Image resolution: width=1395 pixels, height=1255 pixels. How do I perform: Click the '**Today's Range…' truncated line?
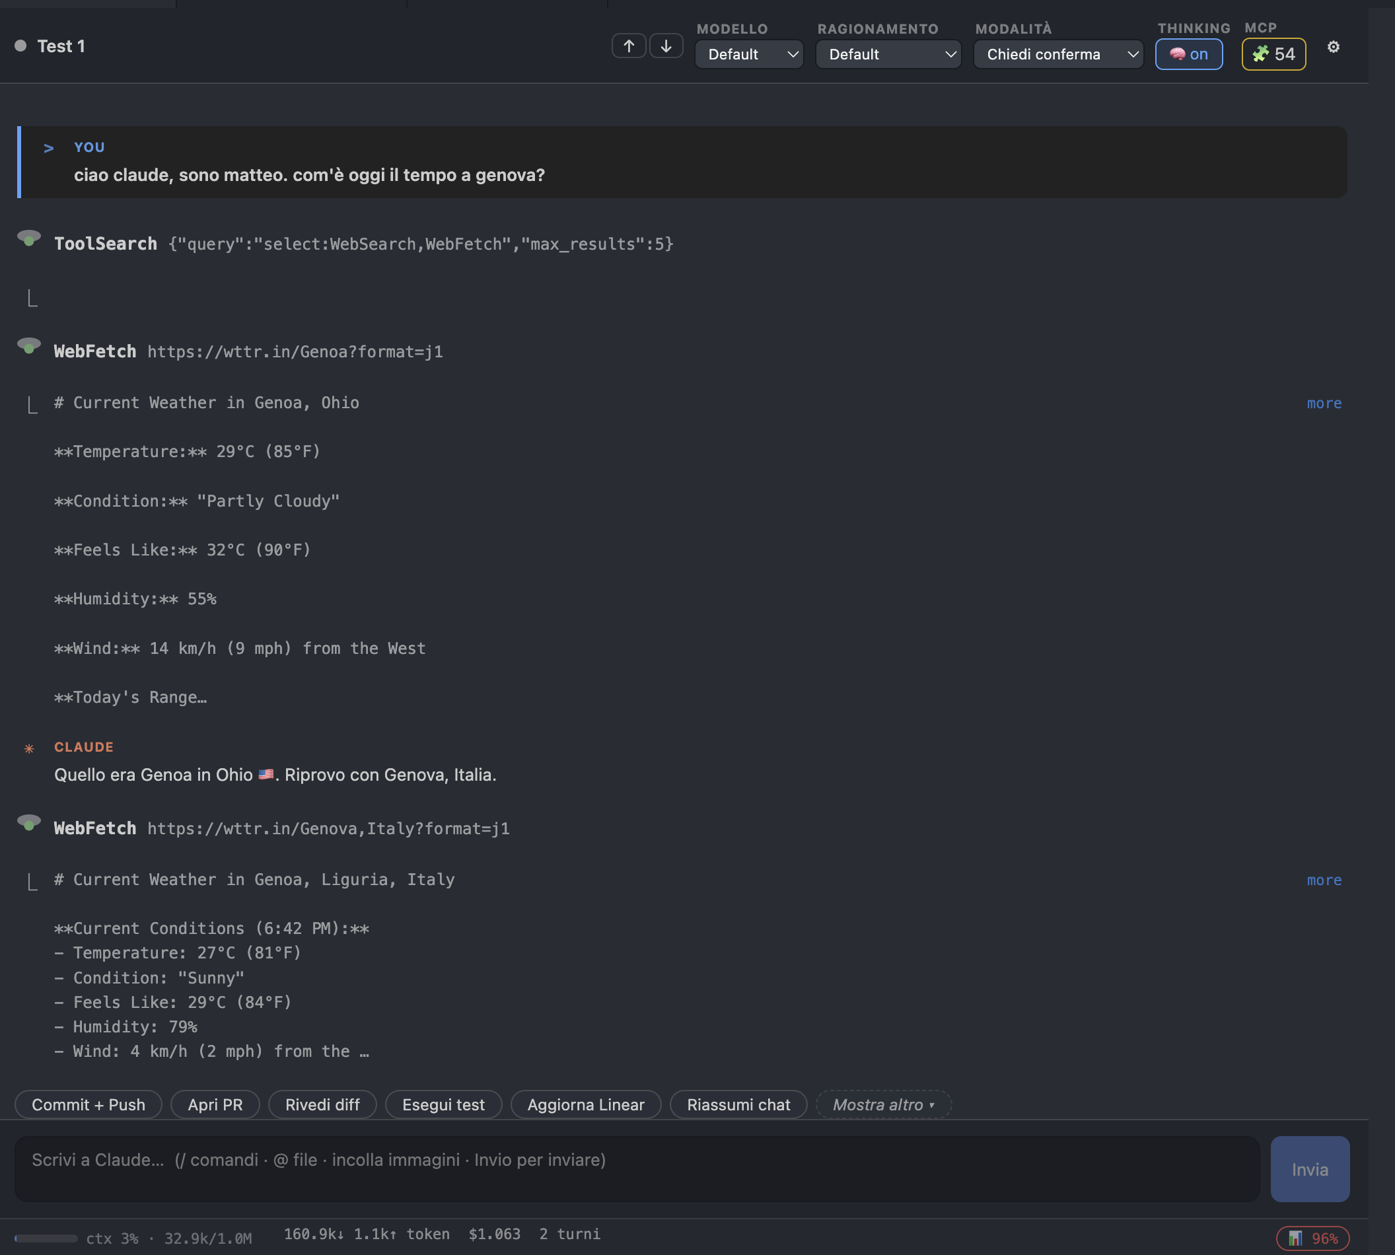[130, 698]
